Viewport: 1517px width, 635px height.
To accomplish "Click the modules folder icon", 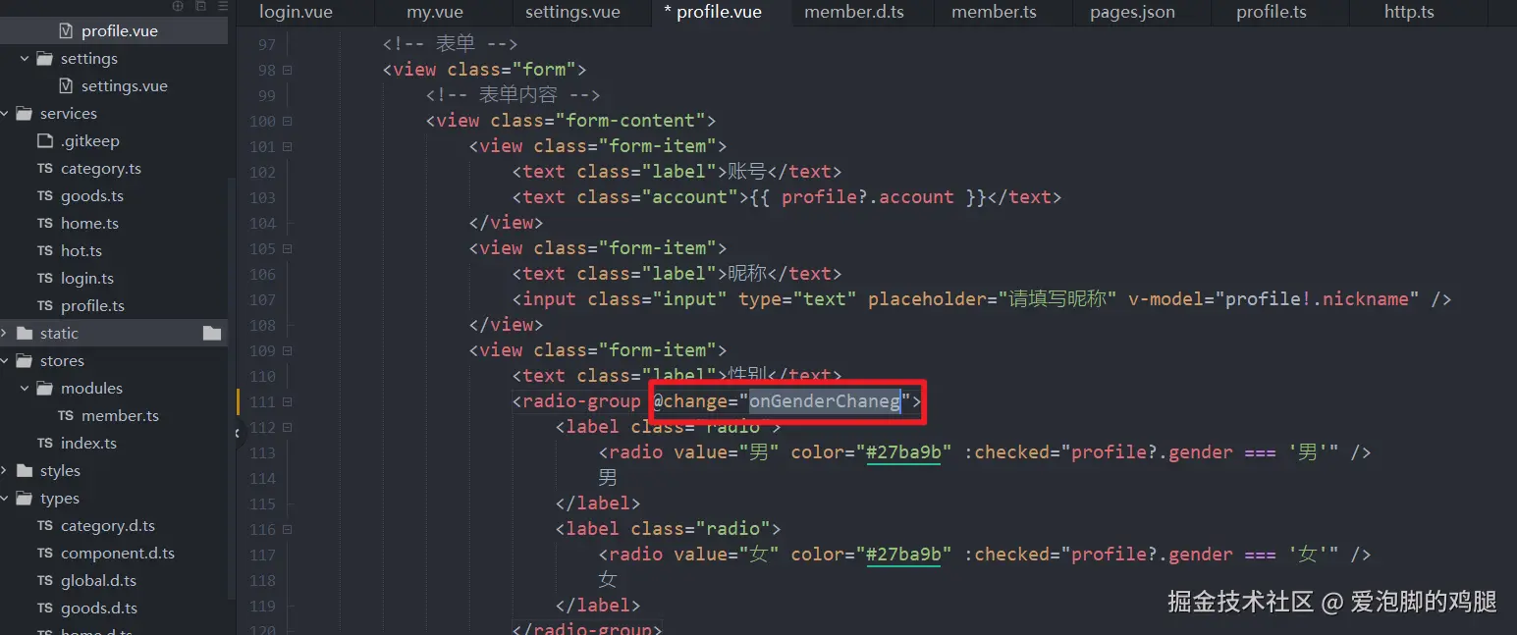I will click(x=44, y=389).
